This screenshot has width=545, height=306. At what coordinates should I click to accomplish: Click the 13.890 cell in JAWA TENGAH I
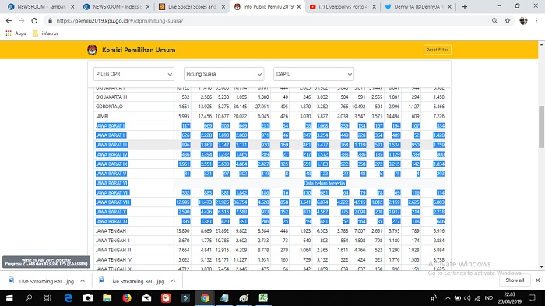182,231
